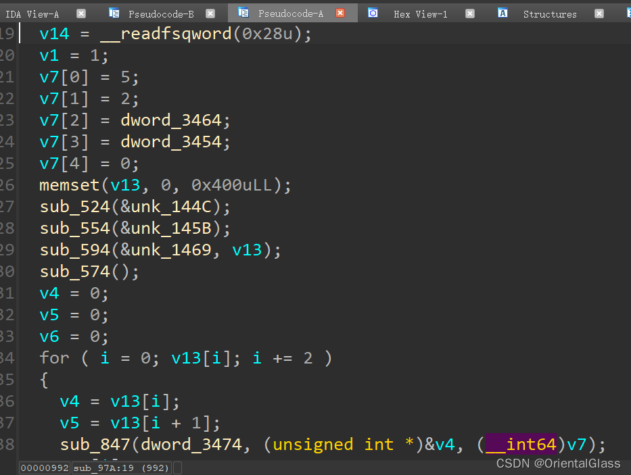Screen dimensions: 631x475
Task: Click sub_97A:19 location in status bar
Action: (121, 468)
